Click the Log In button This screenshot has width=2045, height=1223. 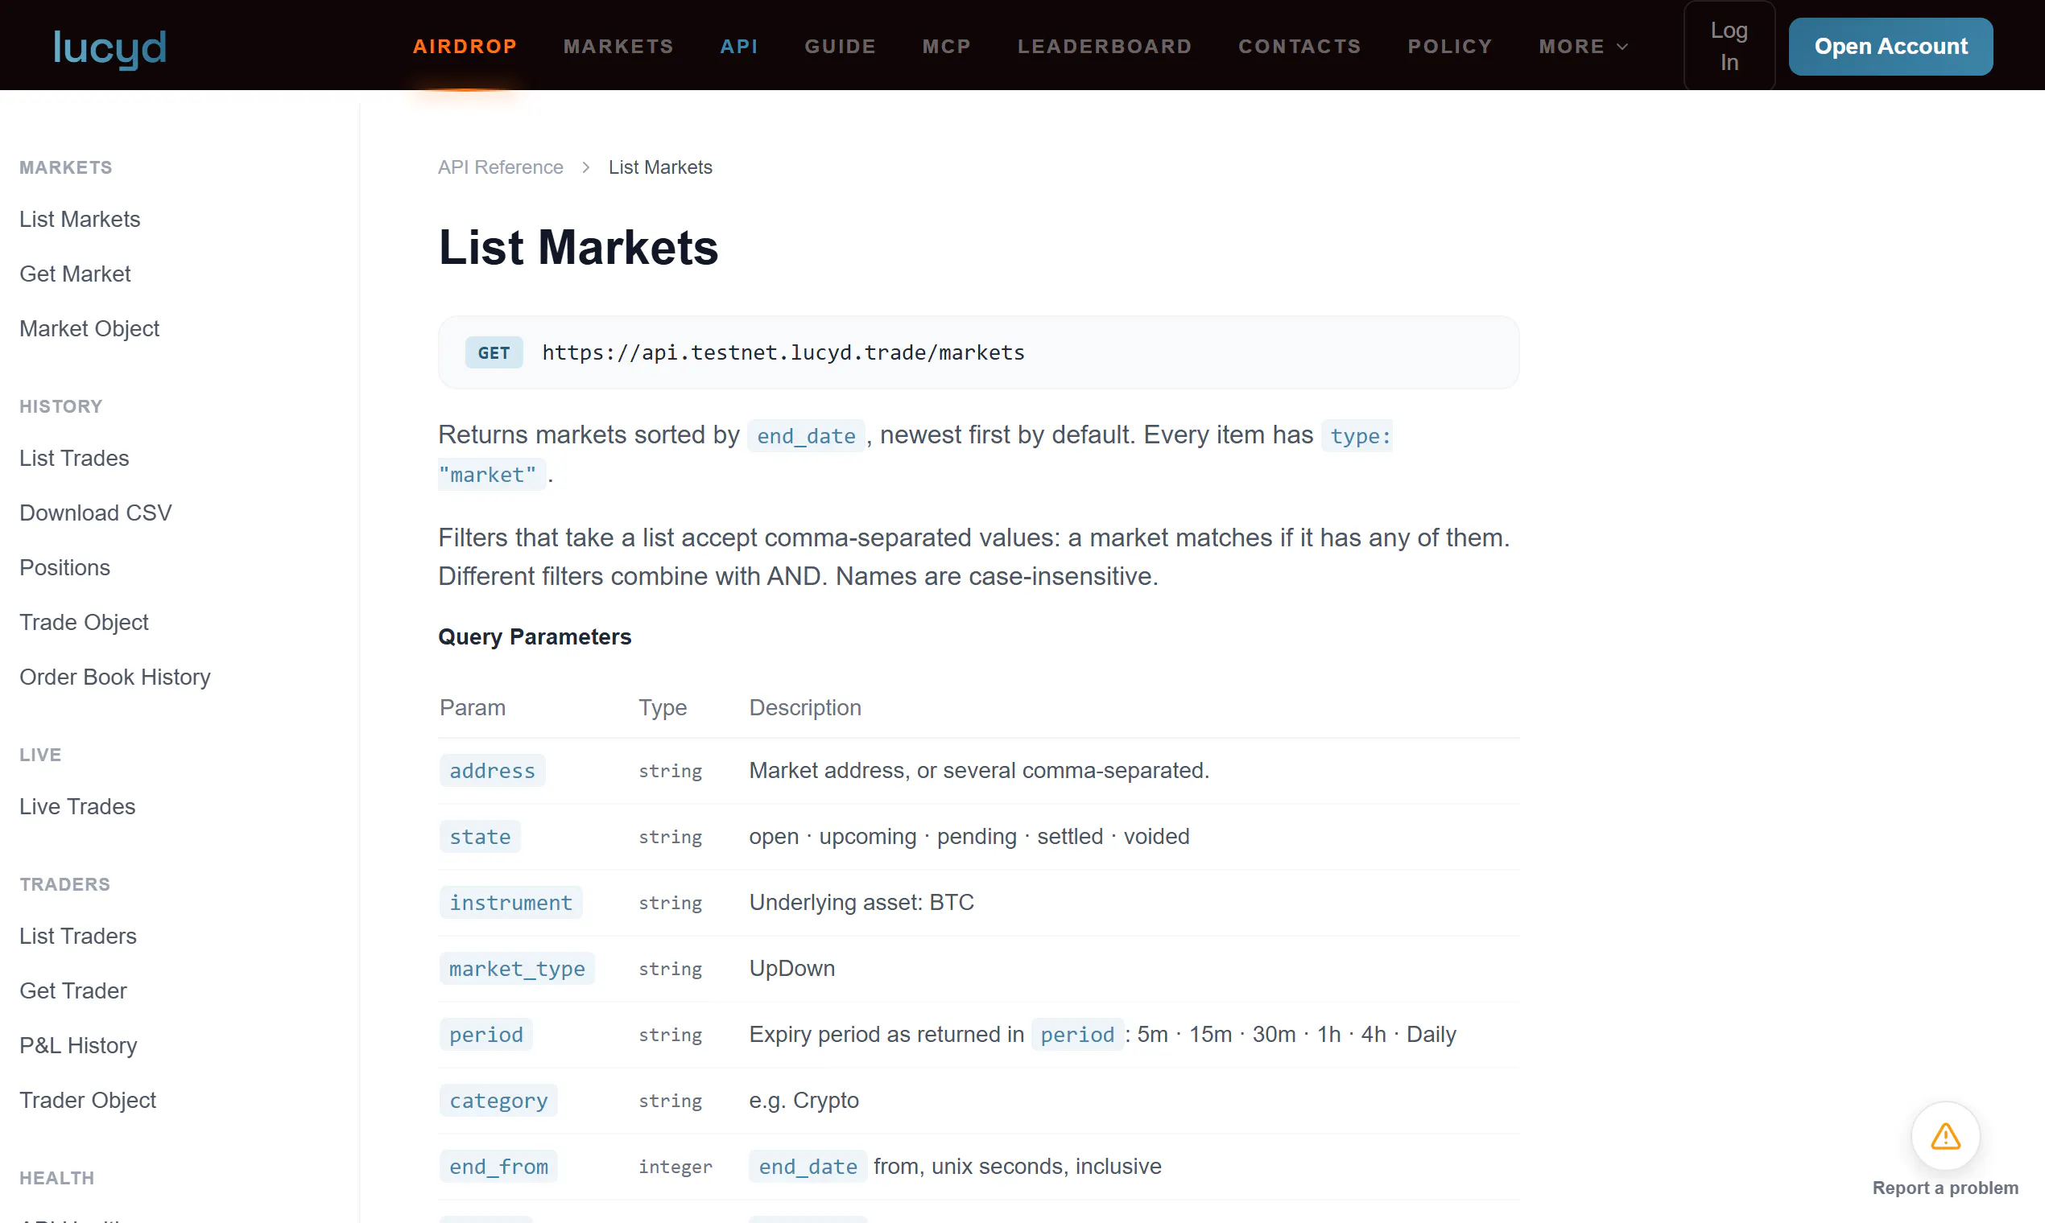point(1729,46)
